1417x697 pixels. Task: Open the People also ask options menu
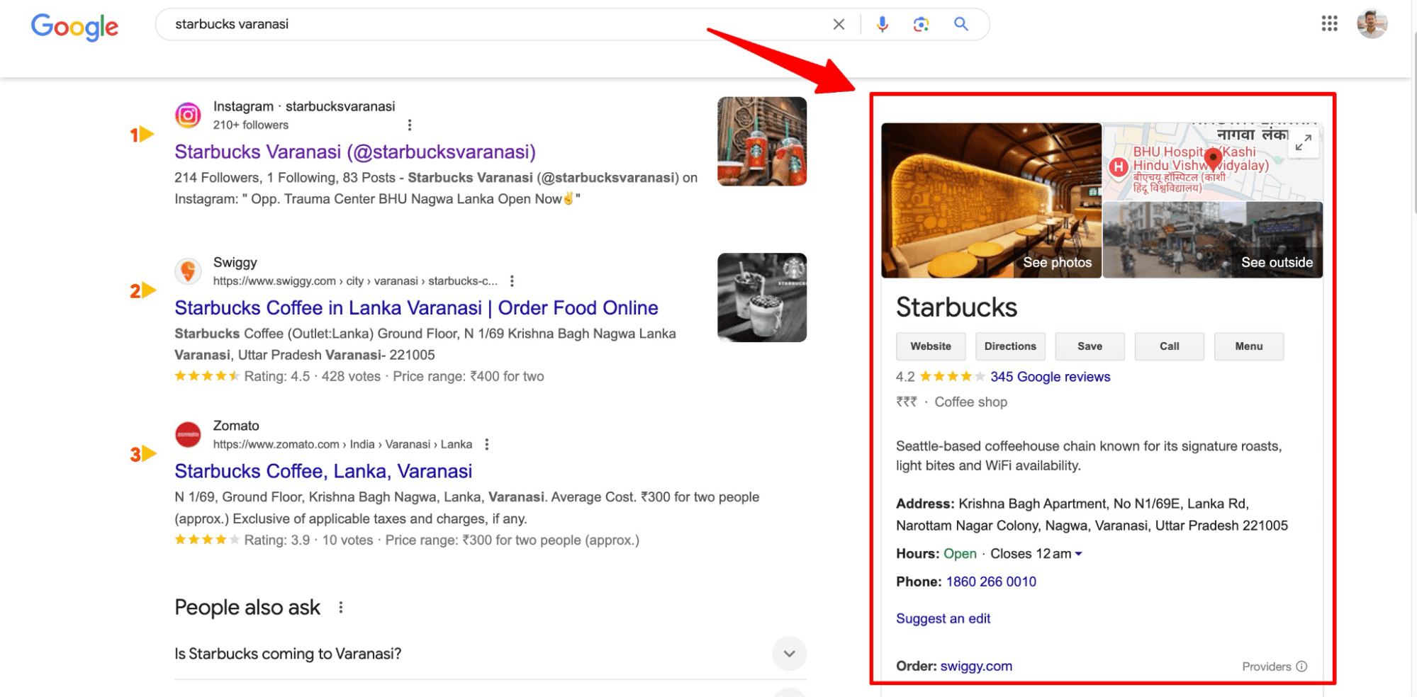click(x=341, y=607)
